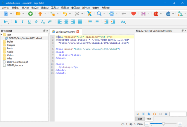Toggle italic formatting

[22, 22]
